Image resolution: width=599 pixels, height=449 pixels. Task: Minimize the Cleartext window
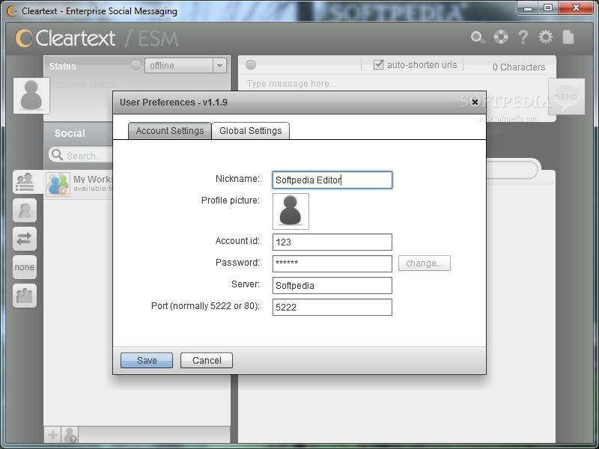(x=528, y=8)
